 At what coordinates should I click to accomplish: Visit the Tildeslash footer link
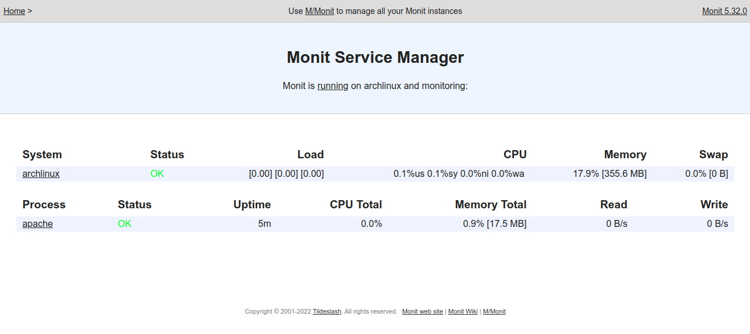pyautogui.click(x=327, y=311)
